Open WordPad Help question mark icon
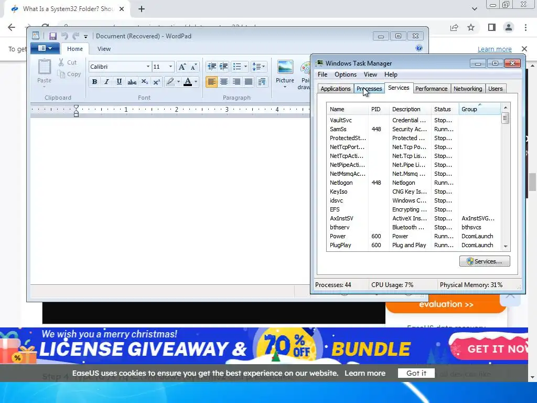Image resolution: width=537 pixels, height=403 pixels. (x=418, y=48)
